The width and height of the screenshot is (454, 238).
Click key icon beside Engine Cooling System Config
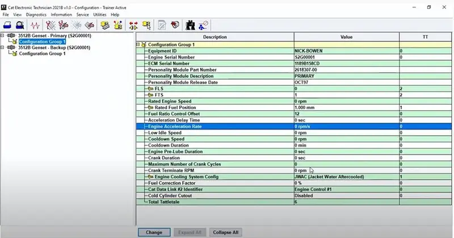150,177
